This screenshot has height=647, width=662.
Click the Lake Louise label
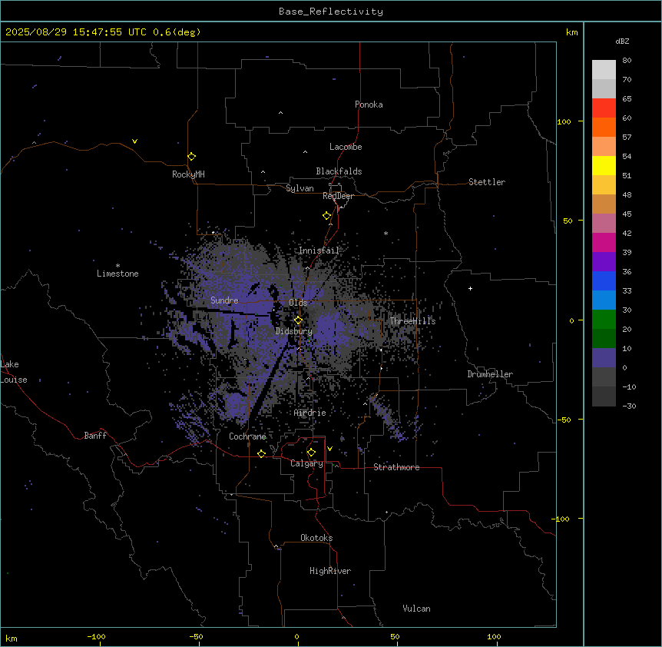pos(14,372)
